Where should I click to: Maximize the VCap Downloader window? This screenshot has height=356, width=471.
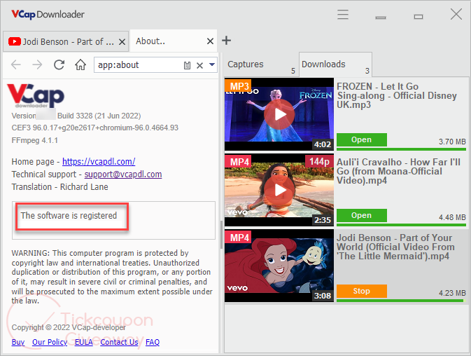click(x=419, y=17)
